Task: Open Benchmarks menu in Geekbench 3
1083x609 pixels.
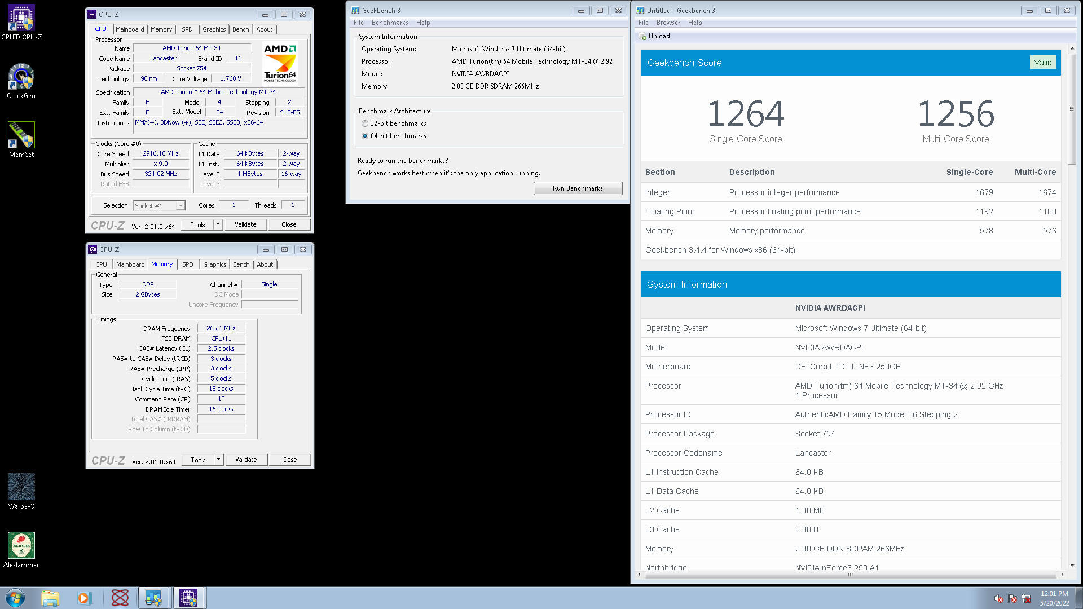Action: 390,23
